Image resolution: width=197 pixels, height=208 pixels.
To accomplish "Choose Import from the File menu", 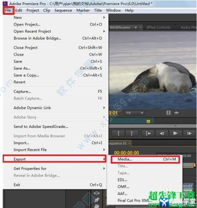I will (59, 143).
